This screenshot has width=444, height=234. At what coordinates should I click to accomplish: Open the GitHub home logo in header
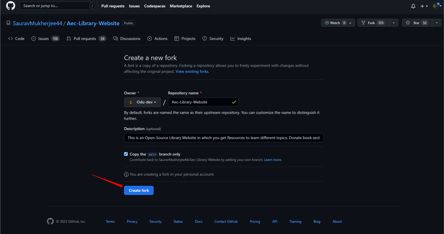click(x=11, y=6)
